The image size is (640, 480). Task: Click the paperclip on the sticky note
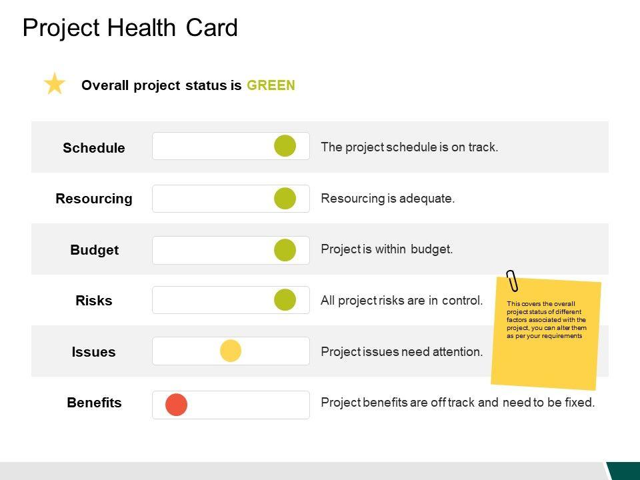click(512, 281)
